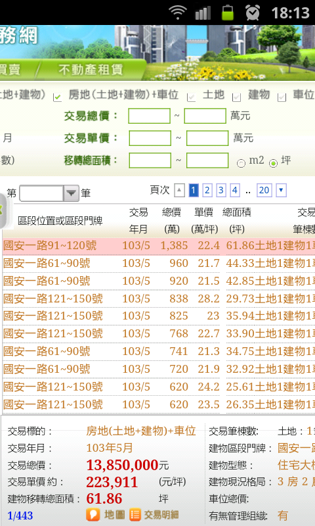The width and height of the screenshot is (315, 526).
Task: Select row with unit price 23.5
Action: click(159, 404)
